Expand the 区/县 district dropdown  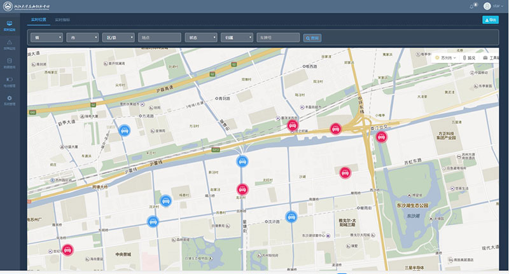tap(118, 38)
